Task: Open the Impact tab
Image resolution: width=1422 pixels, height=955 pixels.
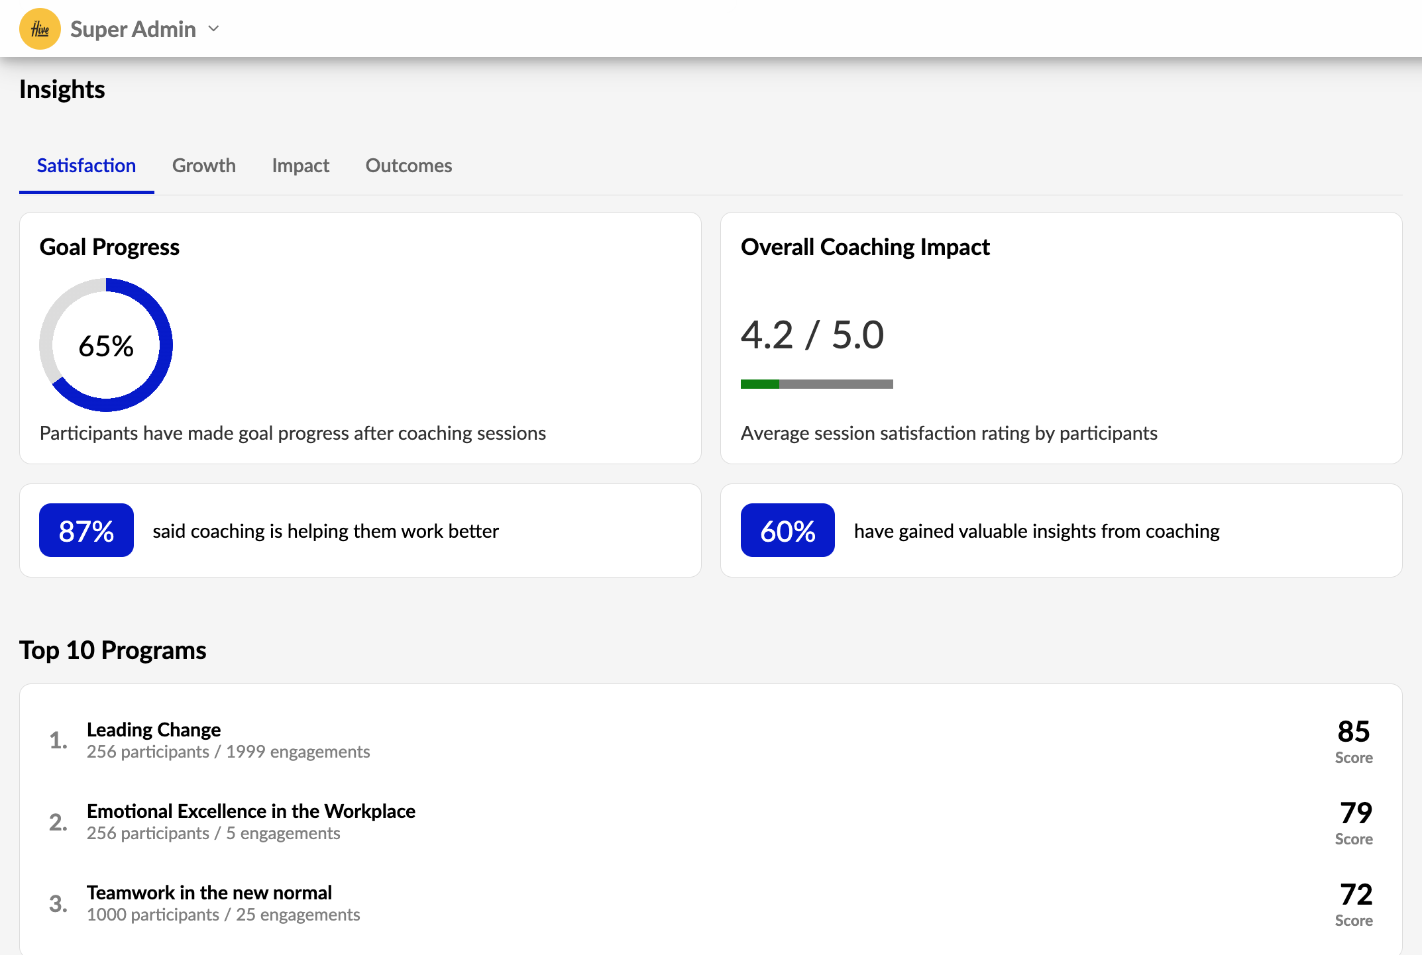Action: pos(300,166)
